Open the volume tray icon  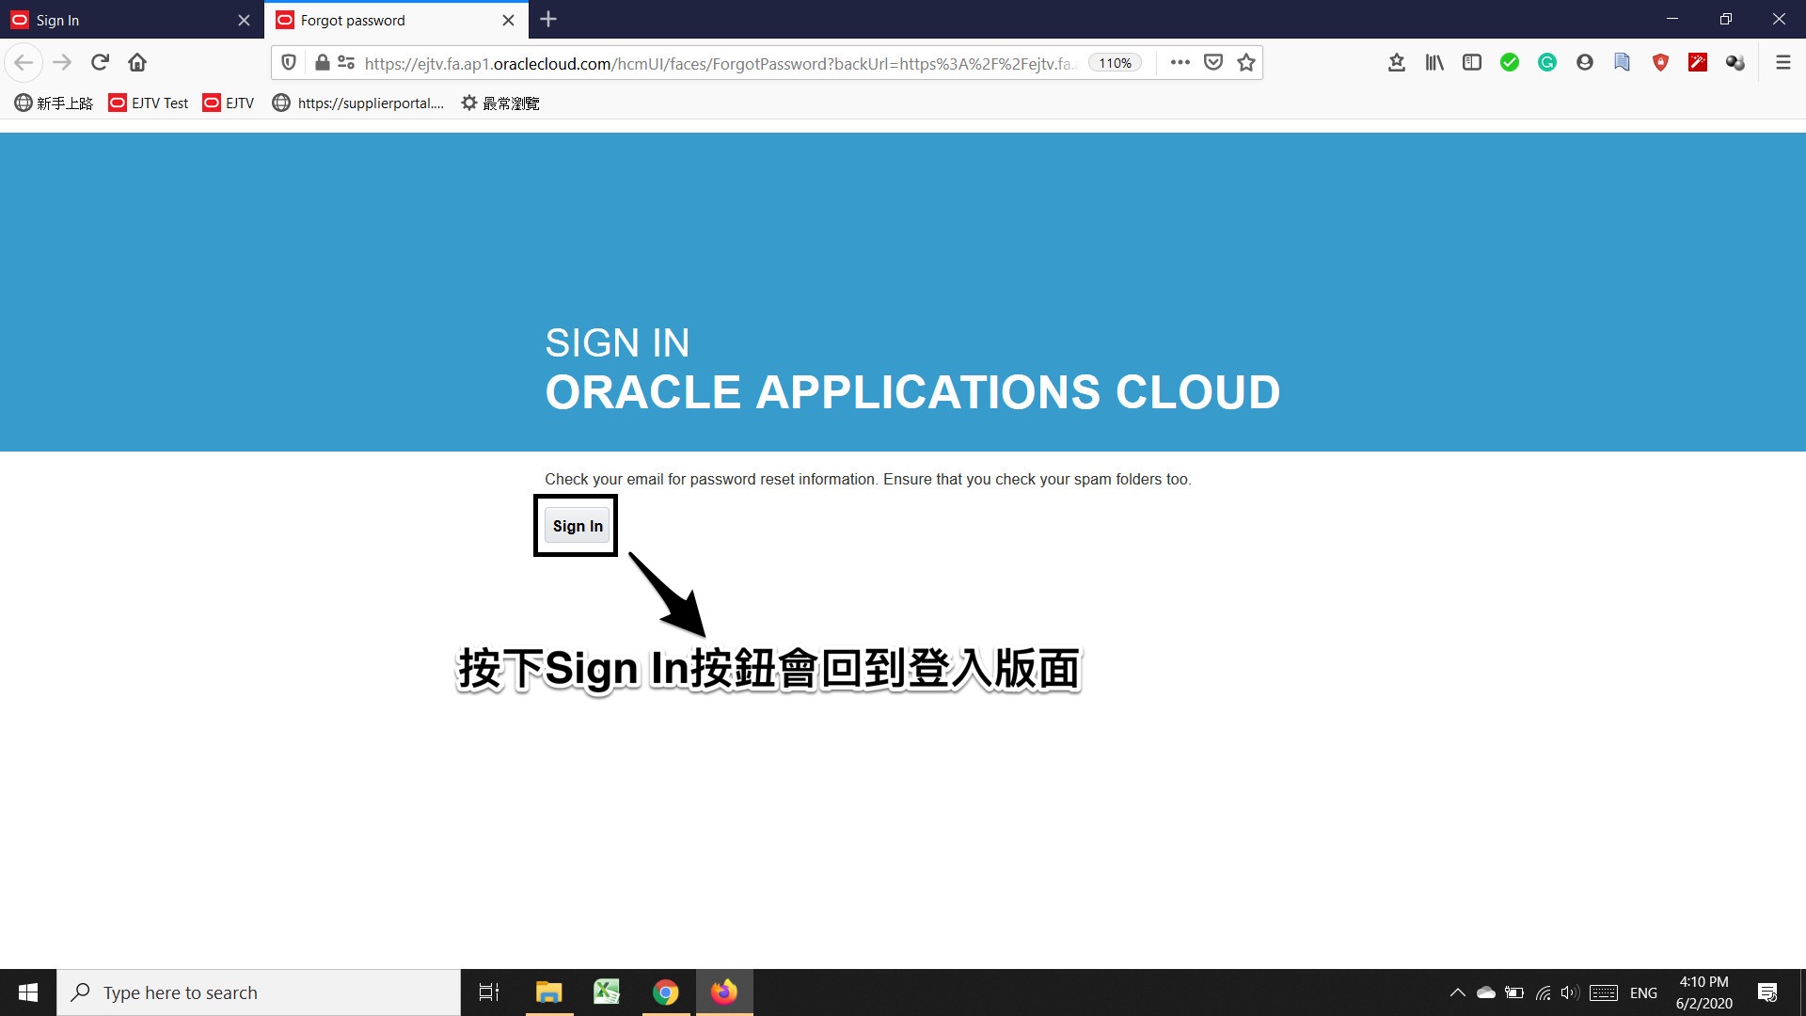[1569, 992]
